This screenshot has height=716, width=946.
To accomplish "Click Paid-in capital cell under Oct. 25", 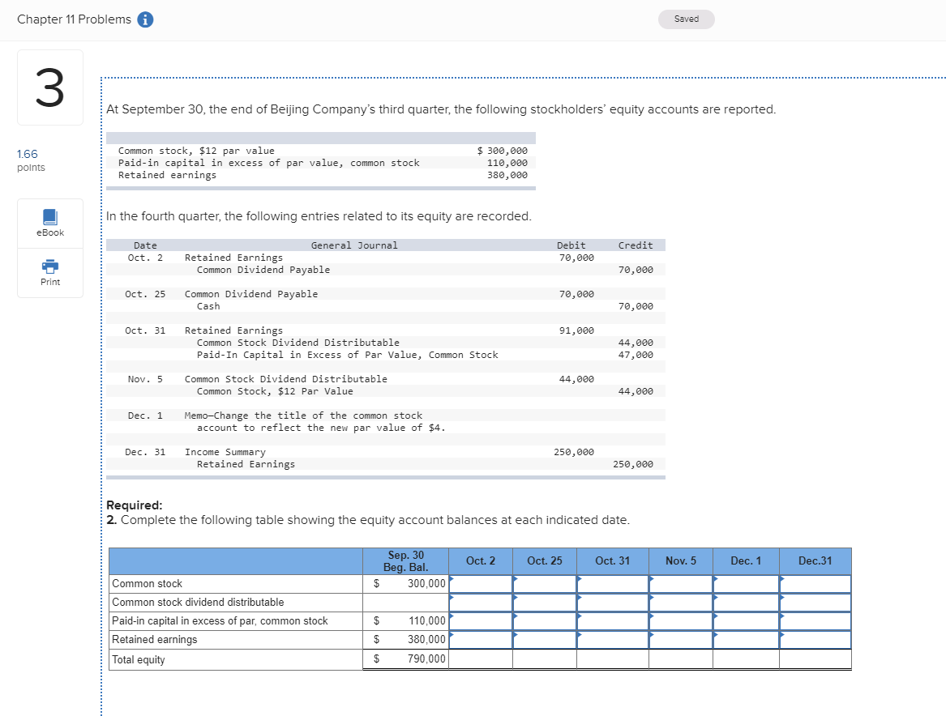I will coord(544,621).
